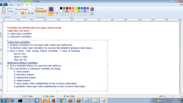Switch to the View ribbon tab
Viewport: 183px width, 103px height.
(x=19, y=5)
